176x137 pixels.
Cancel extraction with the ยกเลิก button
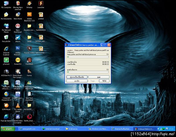[77, 81]
